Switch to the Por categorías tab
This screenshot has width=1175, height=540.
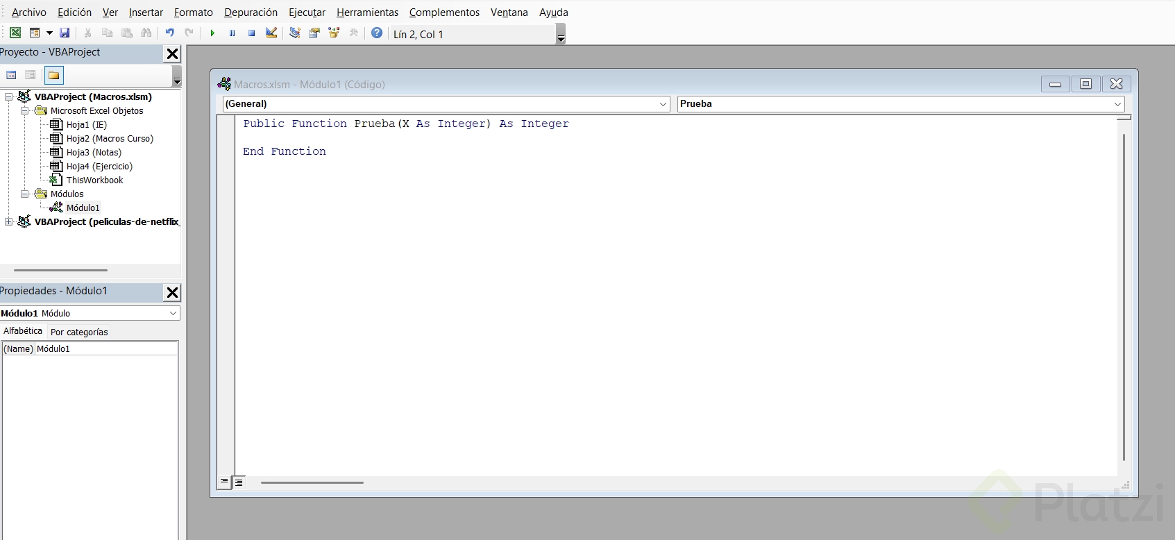[79, 332]
